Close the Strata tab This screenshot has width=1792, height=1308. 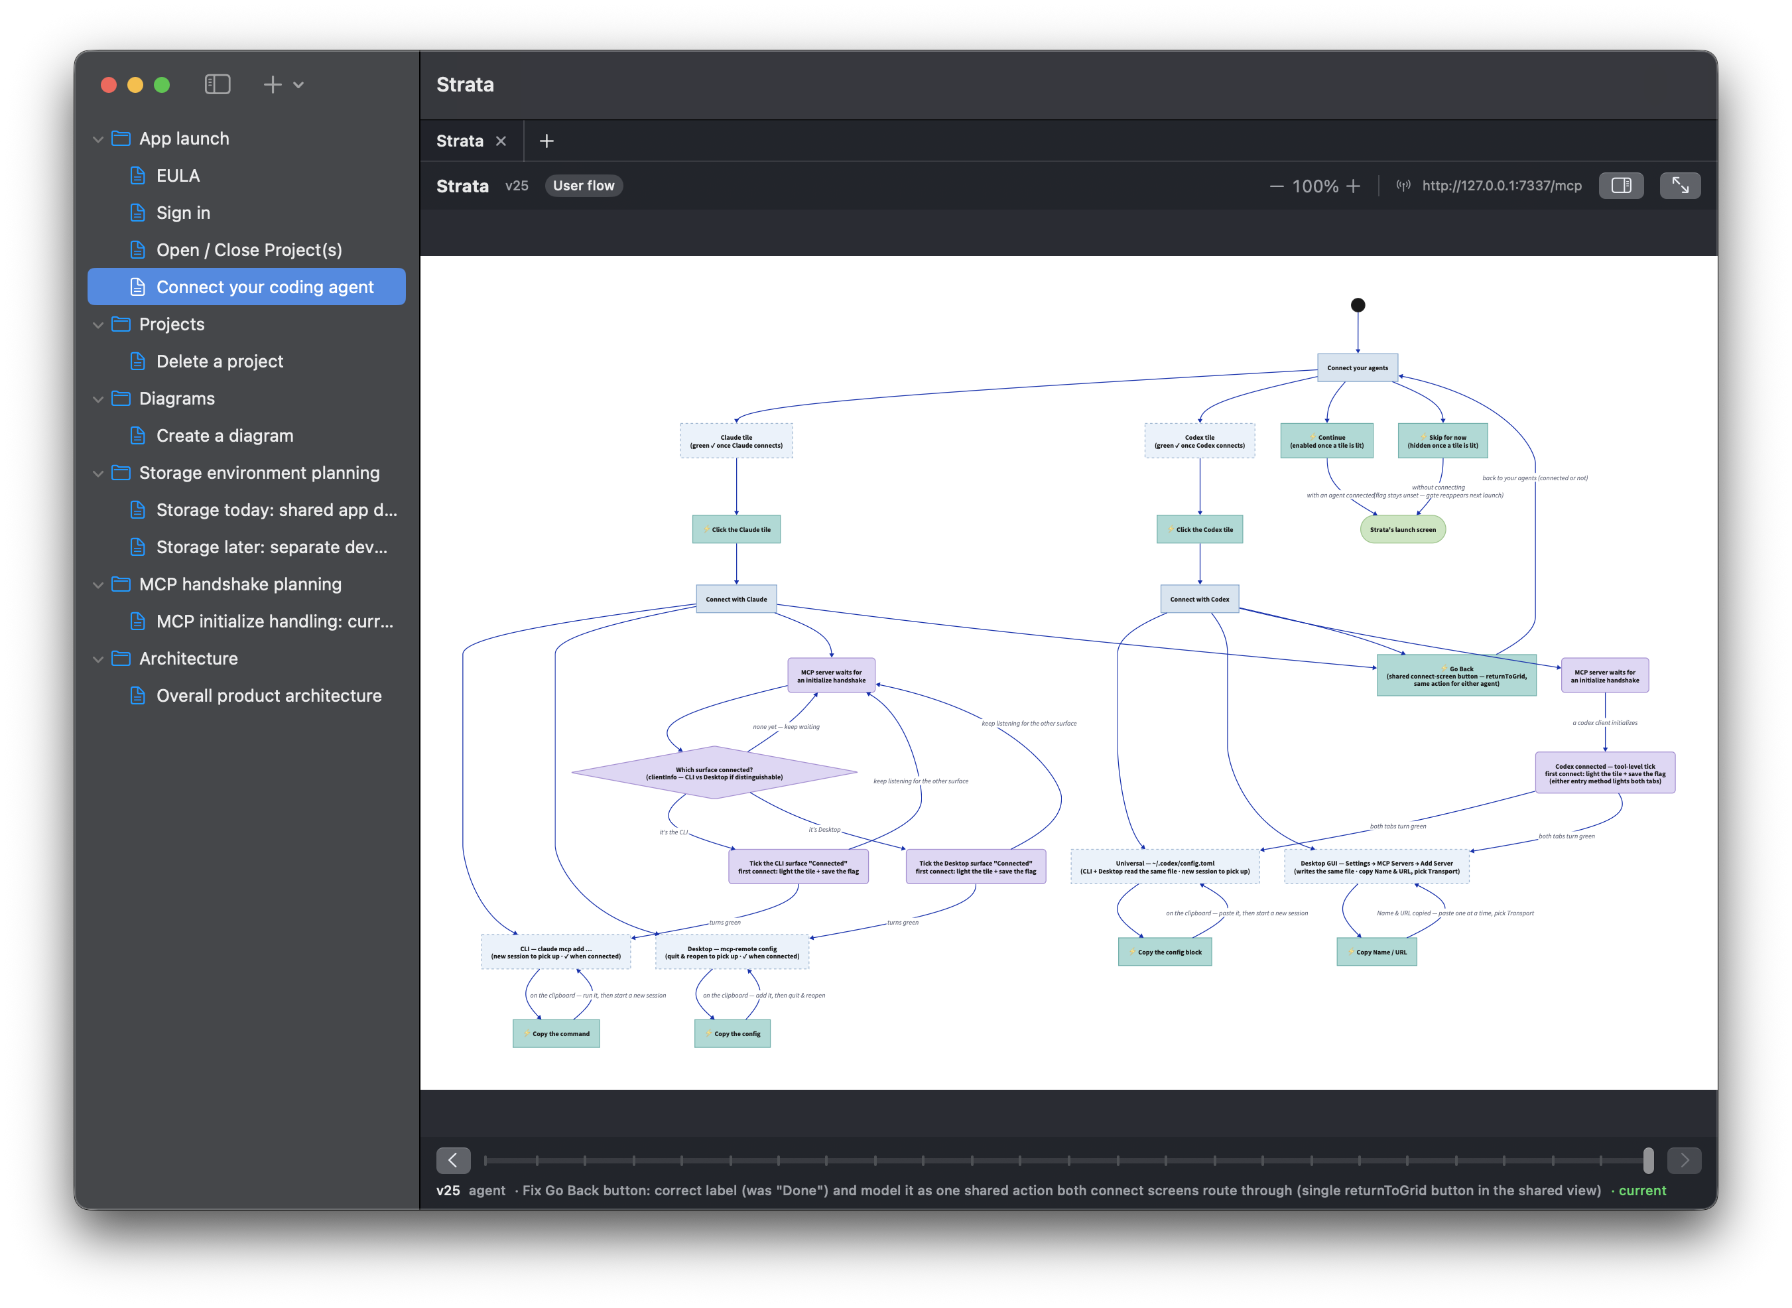[x=501, y=141]
